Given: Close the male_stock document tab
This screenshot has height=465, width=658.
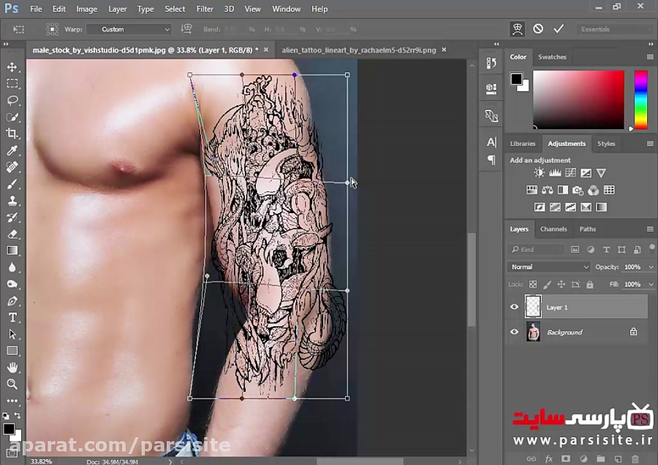Looking at the screenshot, I should click(x=266, y=50).
